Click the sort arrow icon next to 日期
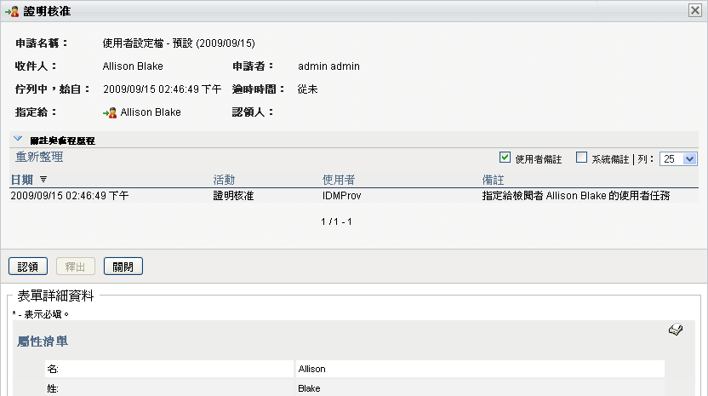 [43, 180]
